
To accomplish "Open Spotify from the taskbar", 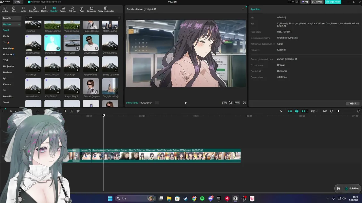I will pyautogui.click(x=202, y=198).
